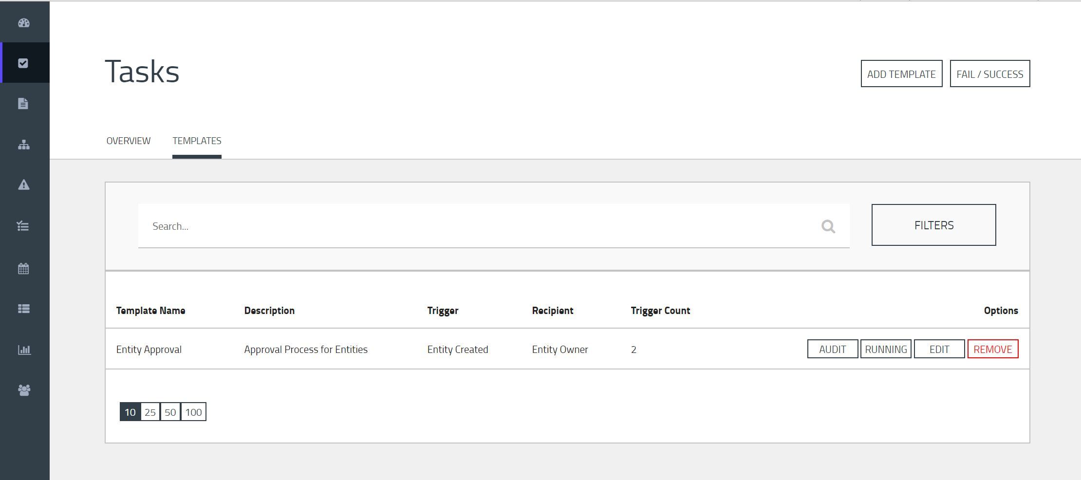Open the checklist icon in sidebar
Viewport: 1081px width, 480px height.
click(23, 226)
